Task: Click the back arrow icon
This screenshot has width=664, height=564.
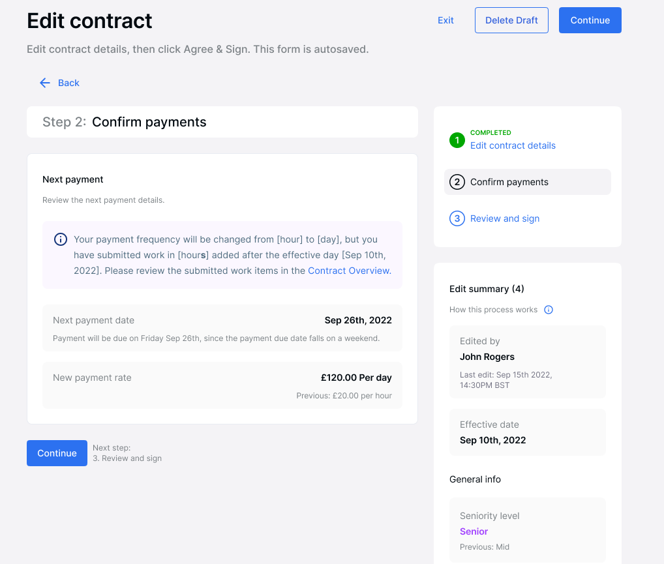Action: click(44, 83)
